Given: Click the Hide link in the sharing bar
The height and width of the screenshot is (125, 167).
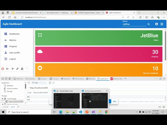Looking at the screenshot, I should [115, 101].
